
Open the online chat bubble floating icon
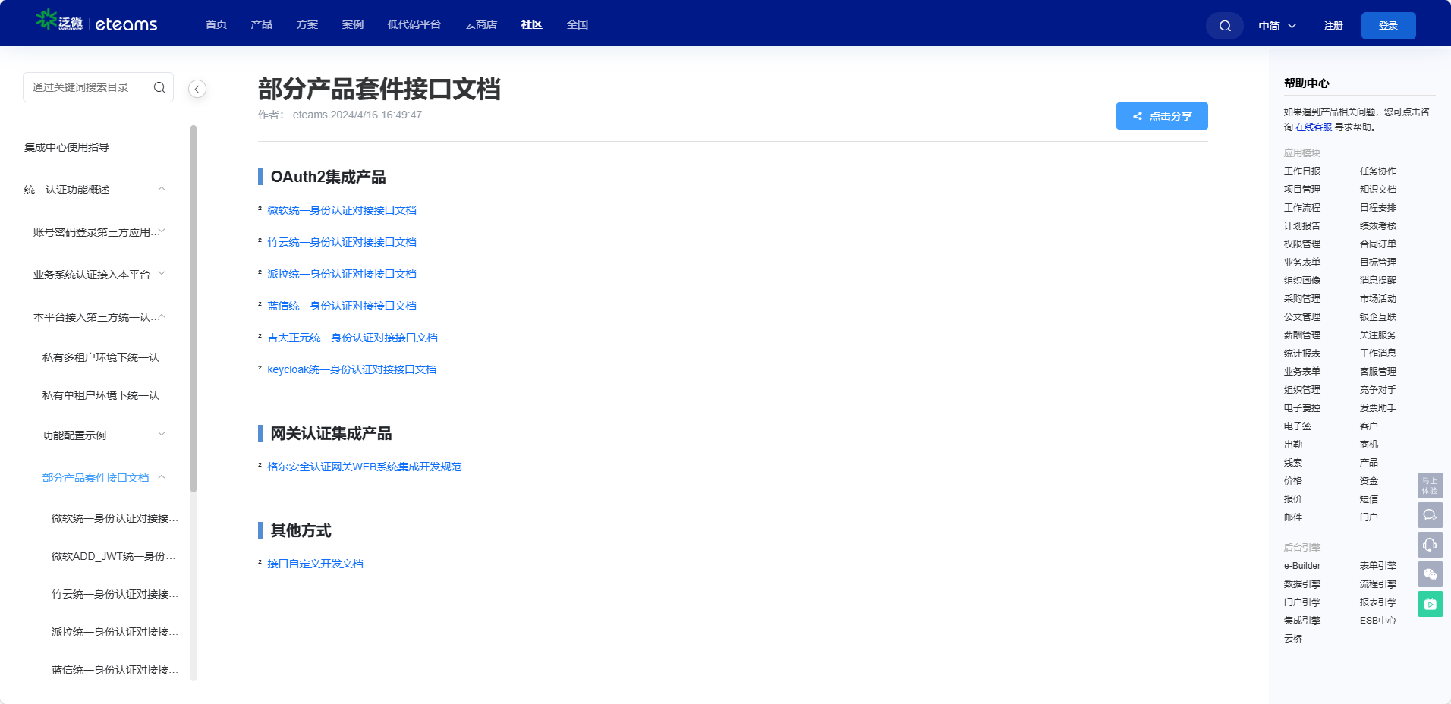[x=1430, y=515]
